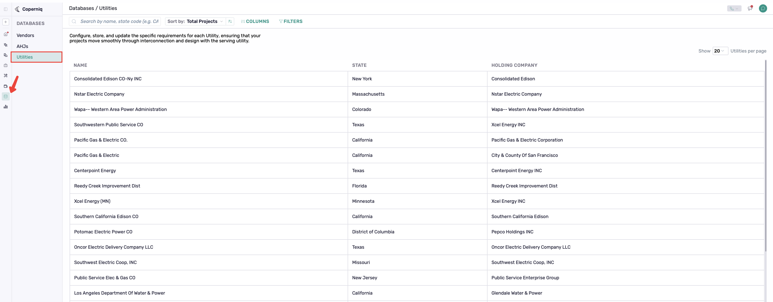Open the wallet icon in sidebar
The height and width of the screenshot is (302, 773).
point(6,86)
